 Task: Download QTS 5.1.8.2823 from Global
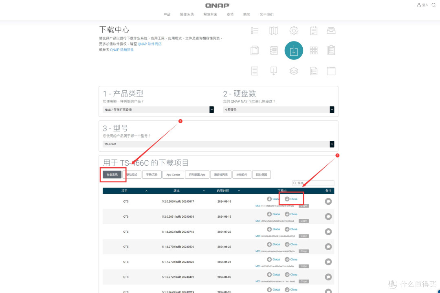point(274,229)
